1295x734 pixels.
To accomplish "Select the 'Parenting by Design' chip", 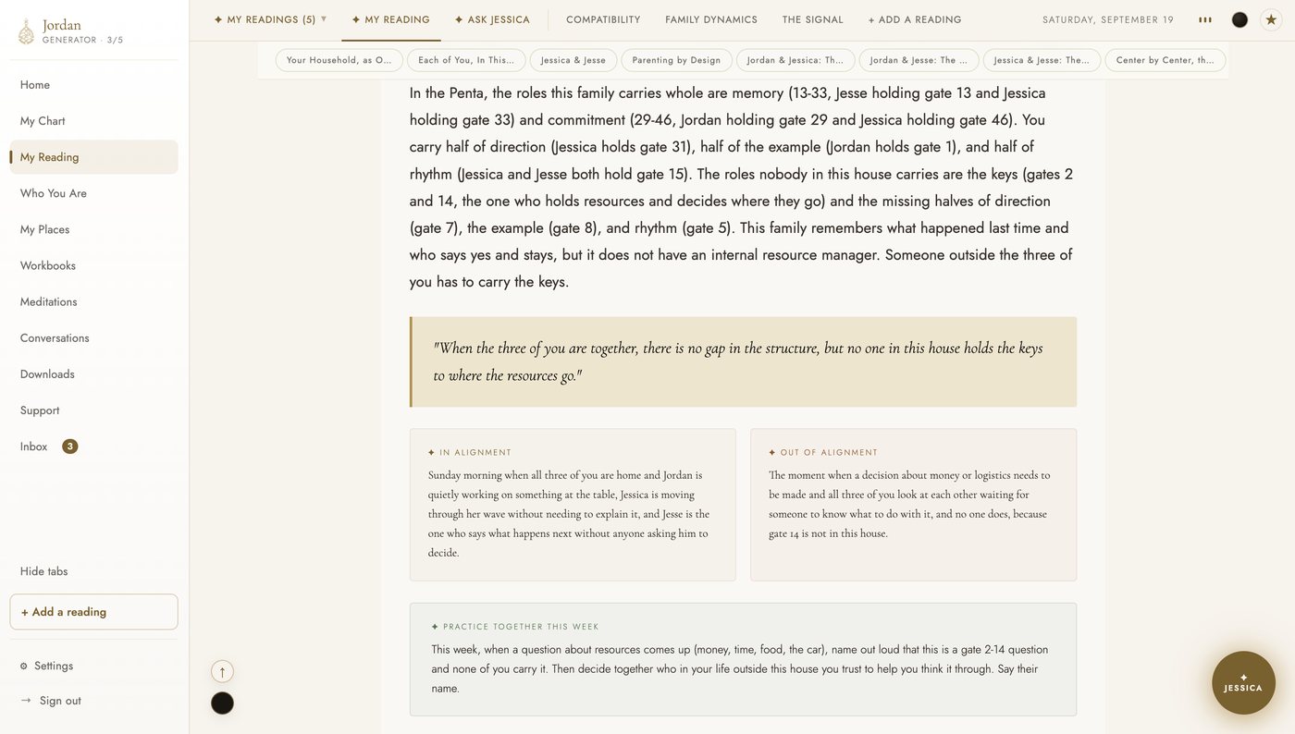I will (x=676, y=60).
